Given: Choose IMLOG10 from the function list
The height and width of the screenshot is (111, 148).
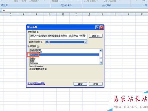Looking at the screenshot, I should pos(34,63).
